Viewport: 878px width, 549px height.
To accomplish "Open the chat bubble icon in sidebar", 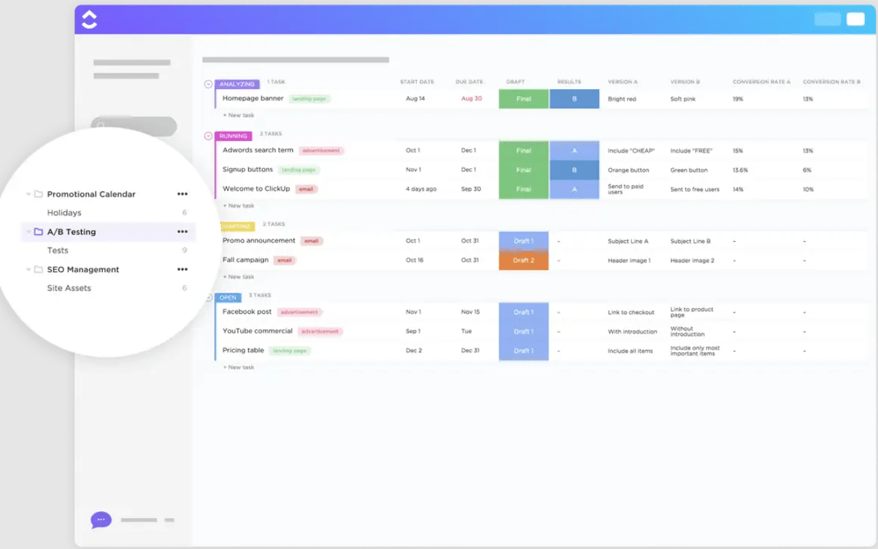I will point(101,519).
